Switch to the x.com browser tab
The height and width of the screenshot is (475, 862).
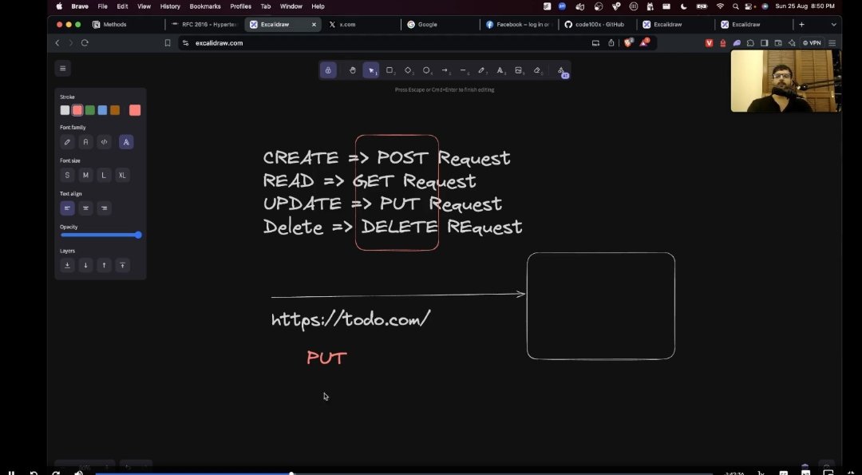[362, 25]
